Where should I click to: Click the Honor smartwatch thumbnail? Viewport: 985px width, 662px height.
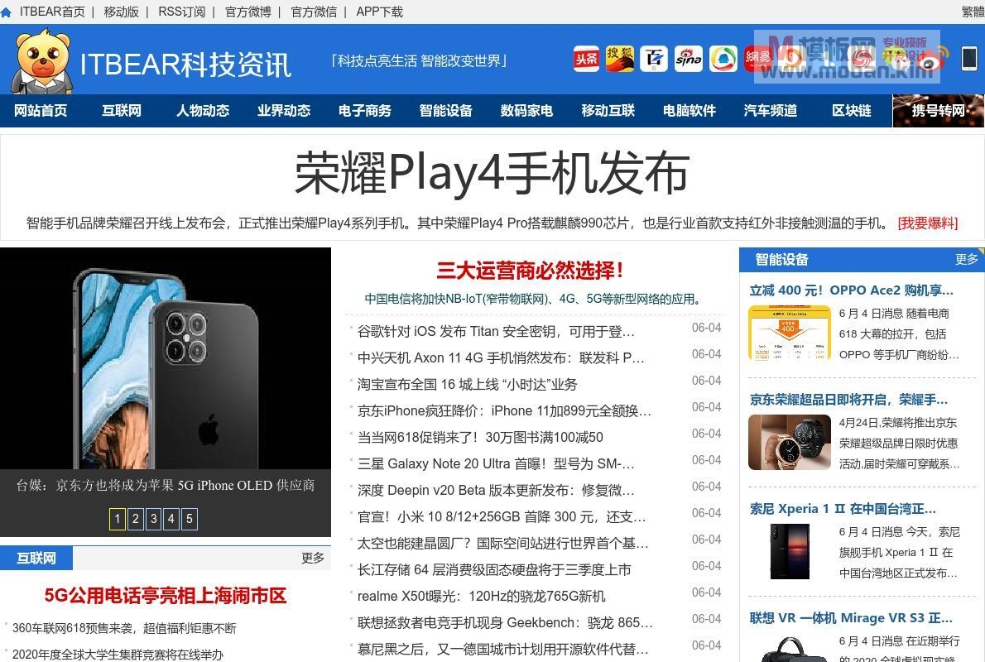[x=790, y=442]
